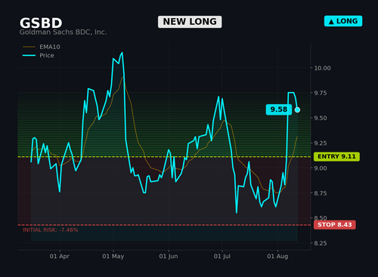Image resolution: width=378 pixels, height=277 pixels.
Task: Click the ENTRY 9.11 label
Action: coord(336,156)
